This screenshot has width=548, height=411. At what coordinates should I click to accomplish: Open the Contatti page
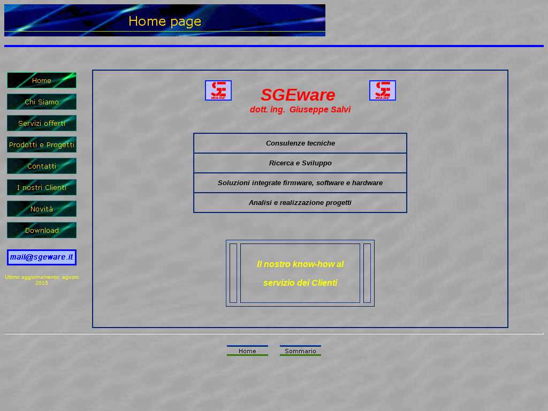click(x=42, y=166)
